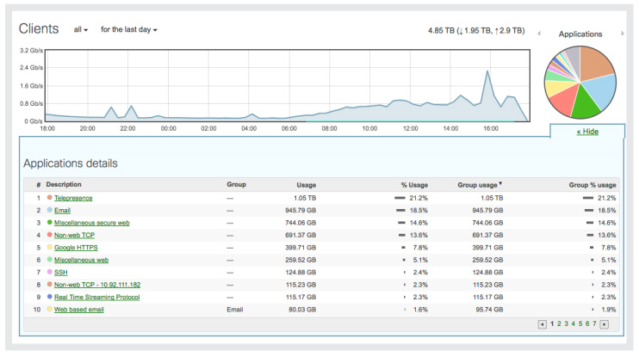Sort by the Group column header
This screenshot has height=357, width=639.
click(x=236, y=184)
